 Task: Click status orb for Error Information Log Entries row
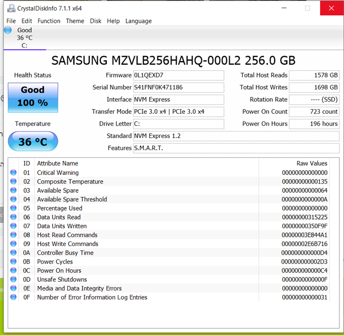coord(13,297)
